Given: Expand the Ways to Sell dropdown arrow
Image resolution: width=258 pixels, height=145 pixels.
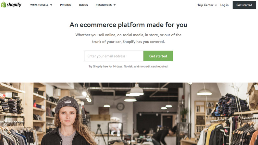Looking at the screenshot, I should click(x=51, y=5).
